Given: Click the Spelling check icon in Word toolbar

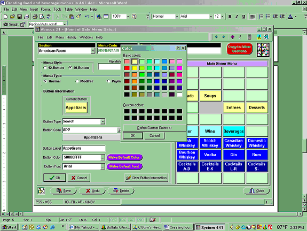Looking at the screenshot, I should click(x=49, y=17).
